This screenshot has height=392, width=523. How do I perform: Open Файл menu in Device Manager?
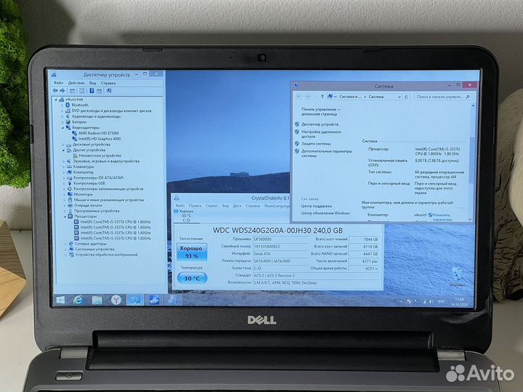point(58,83)
